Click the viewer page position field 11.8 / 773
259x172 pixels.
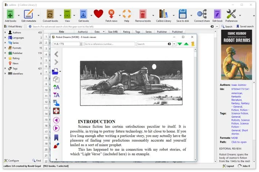click(67, 44)
